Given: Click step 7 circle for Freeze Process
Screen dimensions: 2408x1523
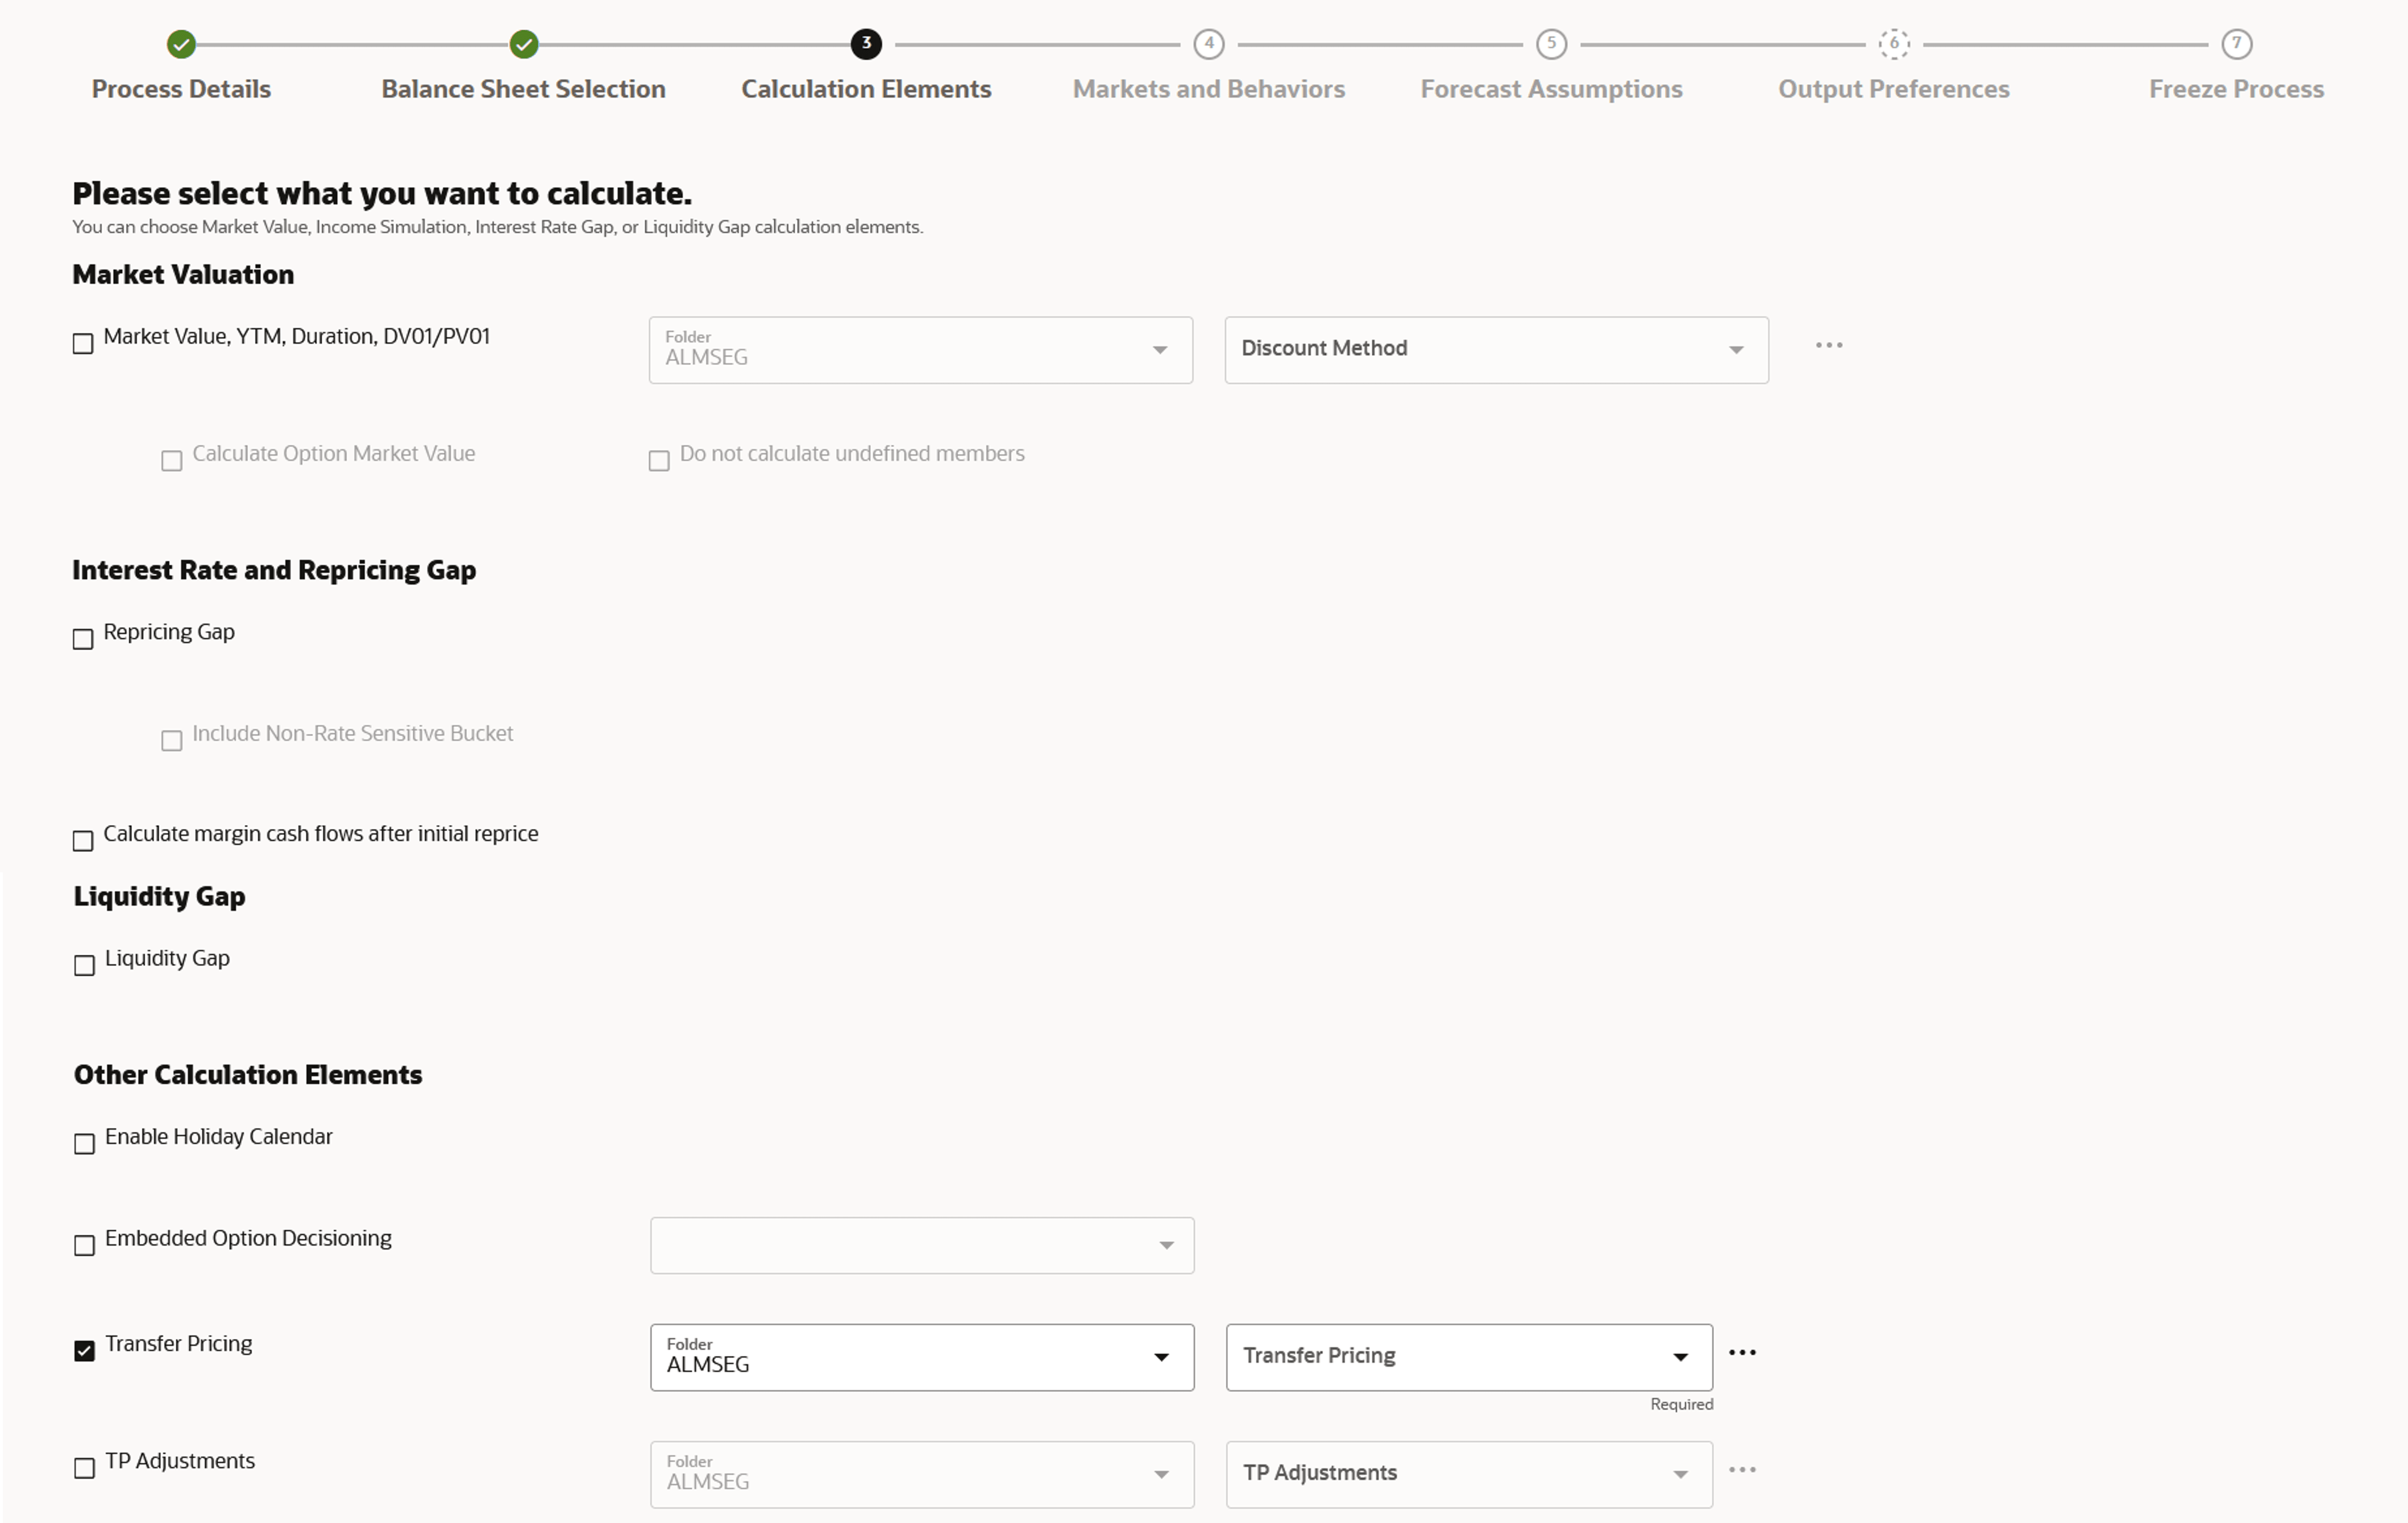Looking at the screenshot, I should coord(2236,44).
